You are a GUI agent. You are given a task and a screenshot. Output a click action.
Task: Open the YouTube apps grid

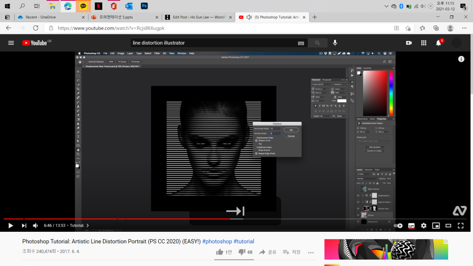point(424,43)
